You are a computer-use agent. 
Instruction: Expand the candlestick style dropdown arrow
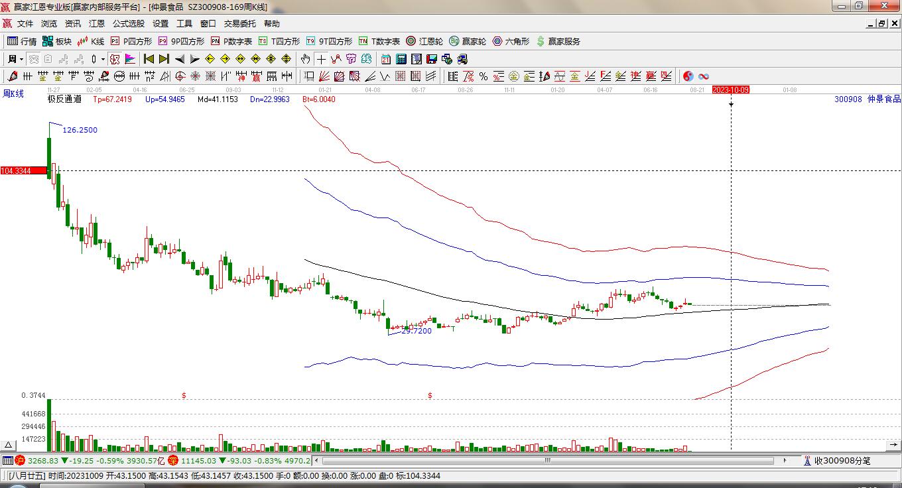(x=103, y=59)
